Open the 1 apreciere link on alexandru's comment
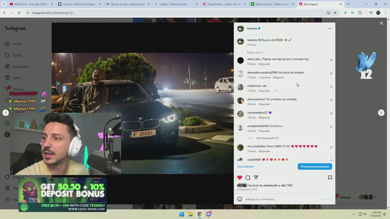The width and height of the screenshot is (390, 219). tap(265, 78)
